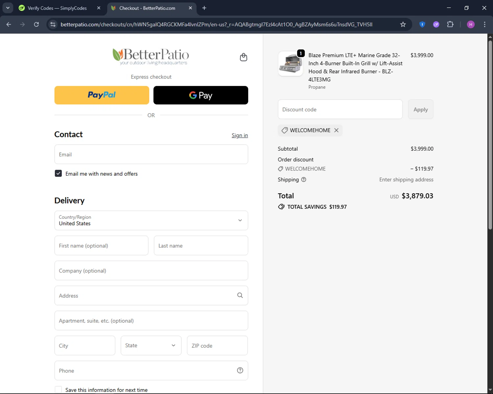The image size is (493, 394).
Task: Expand the Country/Region dropdown
Action: pyautogui.click(x=151, y=220)
